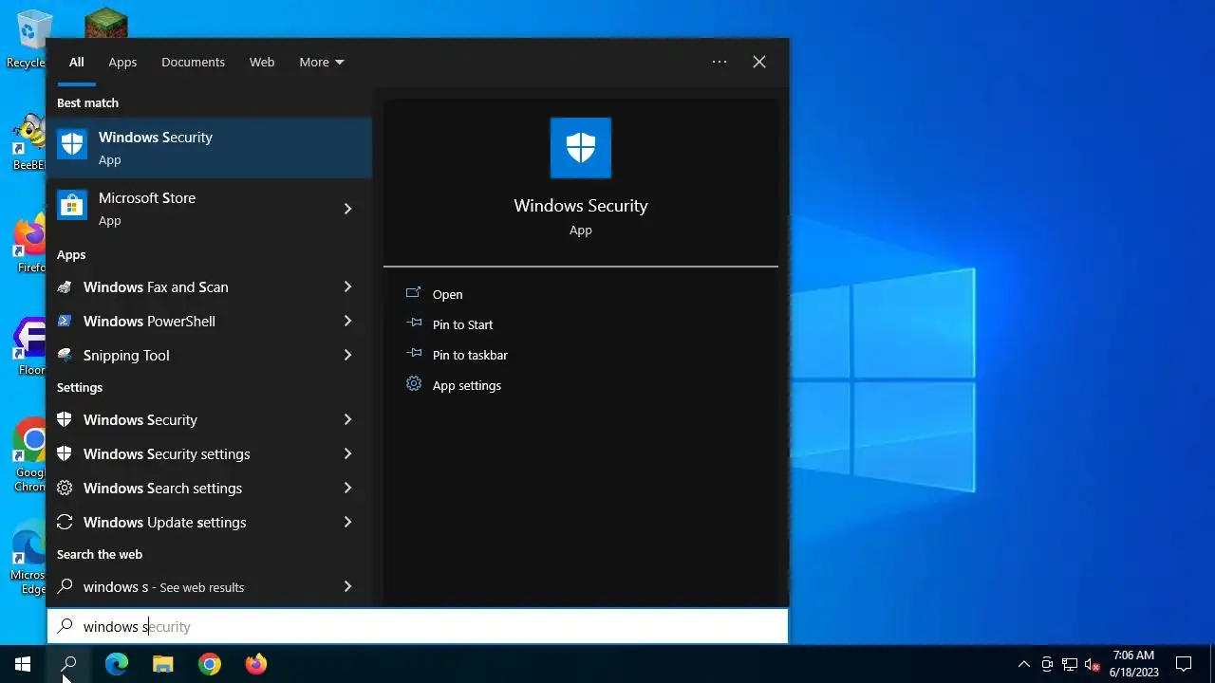Screen dimensions: 1215x683
Task: Click the Start button on the taskbar
Action: (23, 664)
